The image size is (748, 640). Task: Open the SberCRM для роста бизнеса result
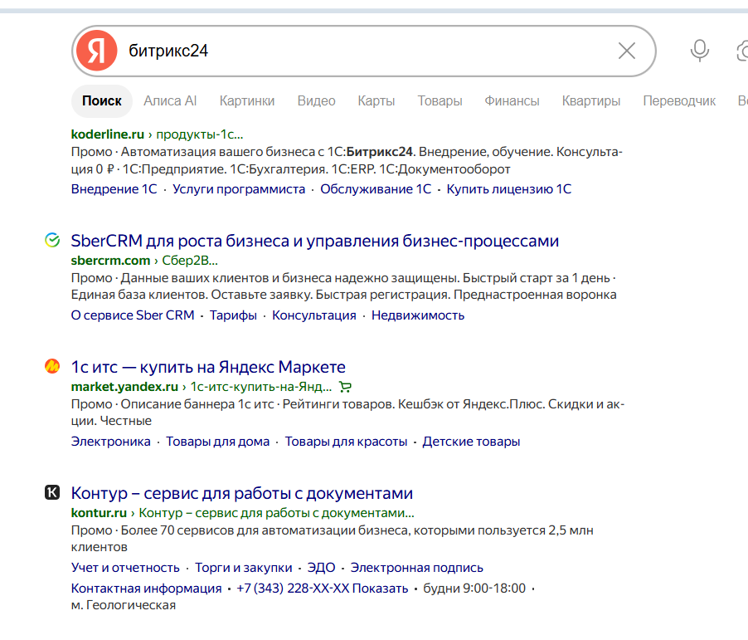[x=315, y=241]
